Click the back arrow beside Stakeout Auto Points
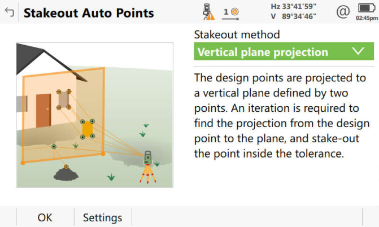Image resolution: width=379 pixels, height=227 pixels. [9, 12]
